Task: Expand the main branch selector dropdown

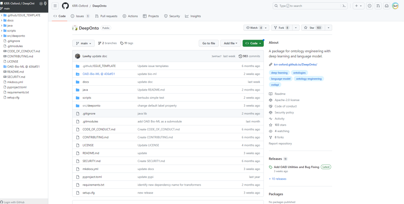Action: (83, 43)
